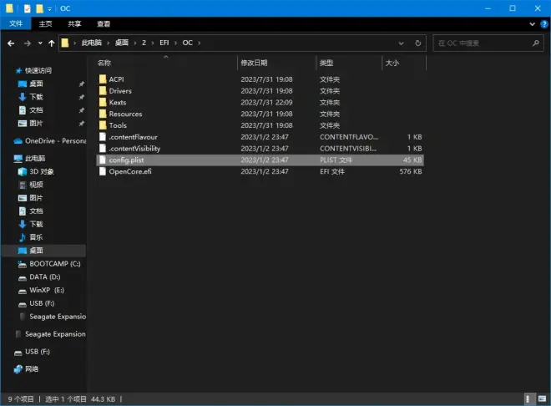This screenshot has width=551, height=406.
Task: Go forward using the Forward arrow
Action: click(28, 43)
